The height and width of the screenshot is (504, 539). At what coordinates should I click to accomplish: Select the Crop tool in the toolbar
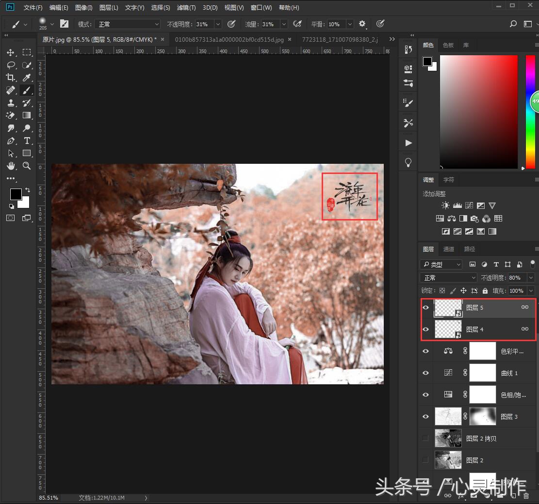10,78
